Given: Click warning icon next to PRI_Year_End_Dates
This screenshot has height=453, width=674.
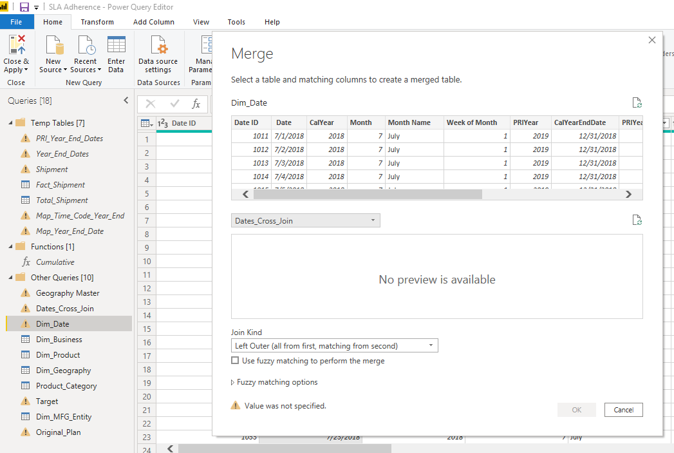Looking at the screenshot, I should point(25,138).
